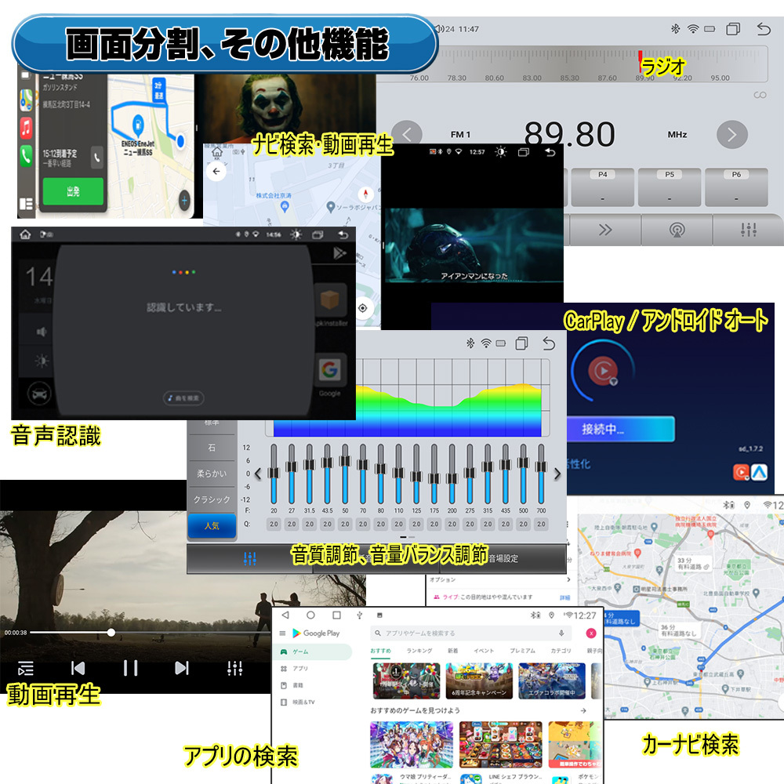Switch to the ランキング tab
The width and height of the screenshot is (784, 784).
pyautogui.click(x=419, y=651)
